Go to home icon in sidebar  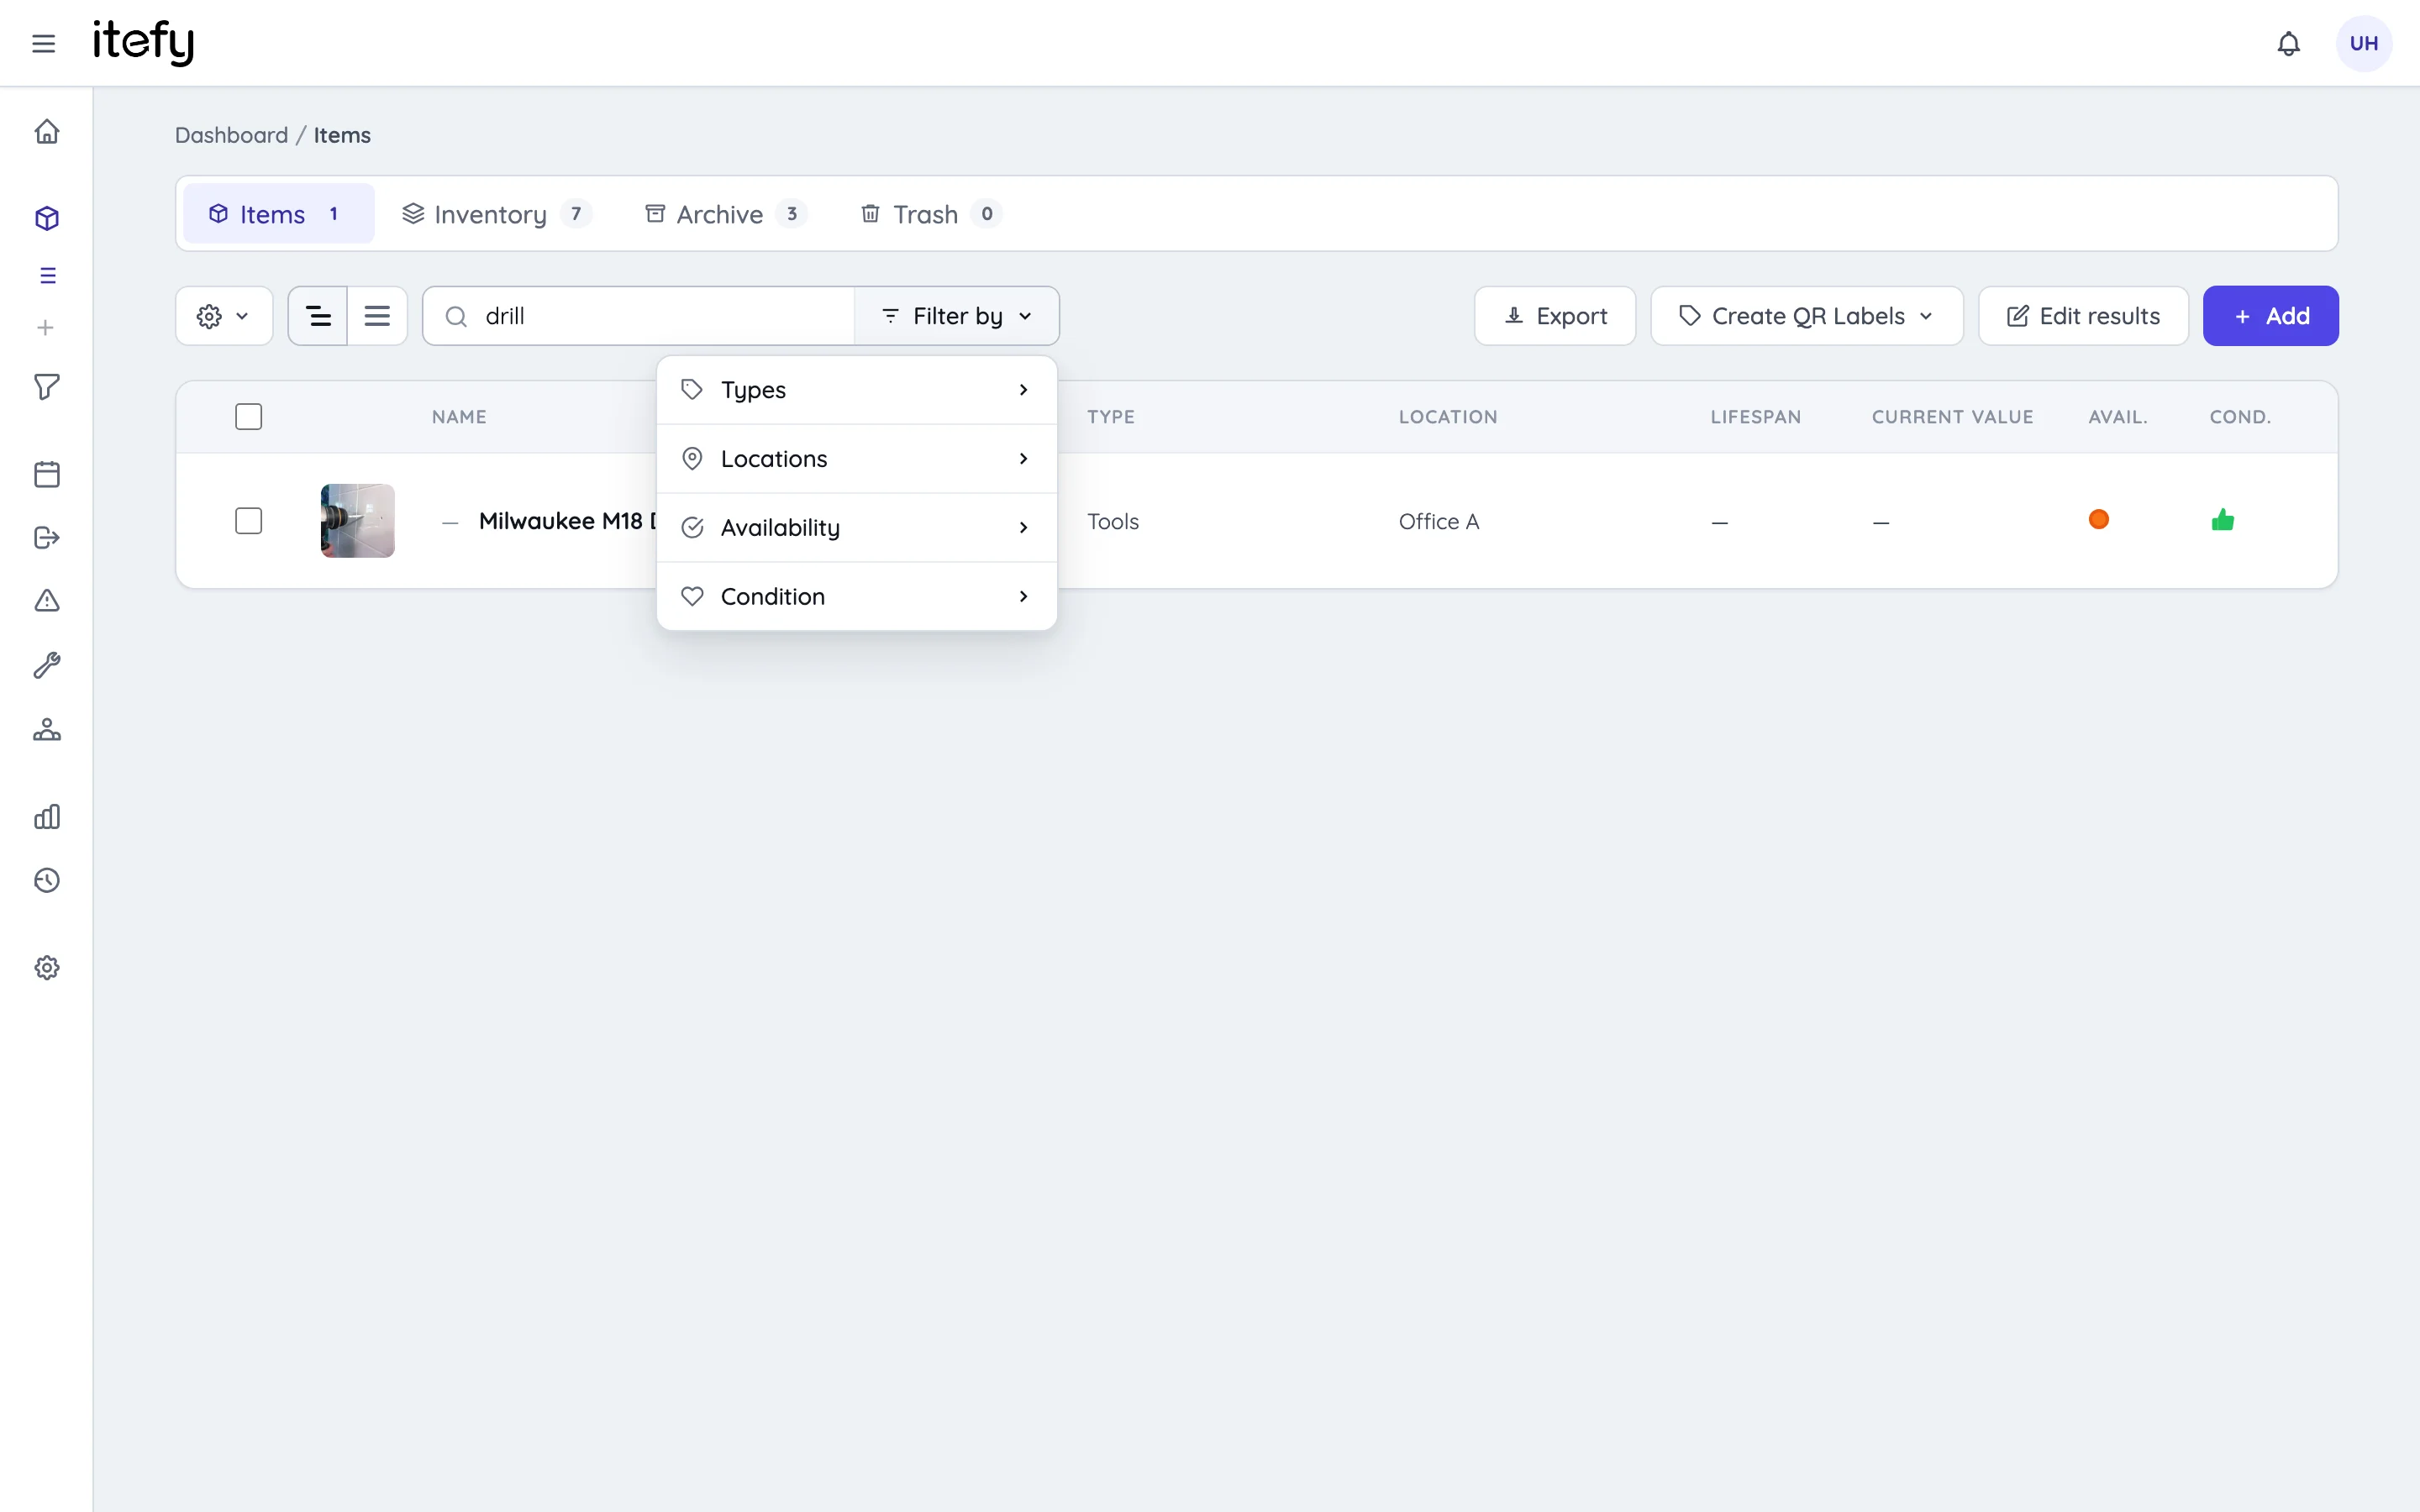click(47, 131)
